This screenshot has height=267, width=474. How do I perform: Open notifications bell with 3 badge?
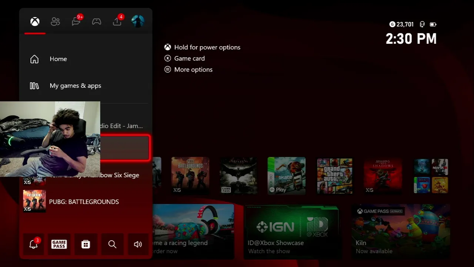click(34, 244)
